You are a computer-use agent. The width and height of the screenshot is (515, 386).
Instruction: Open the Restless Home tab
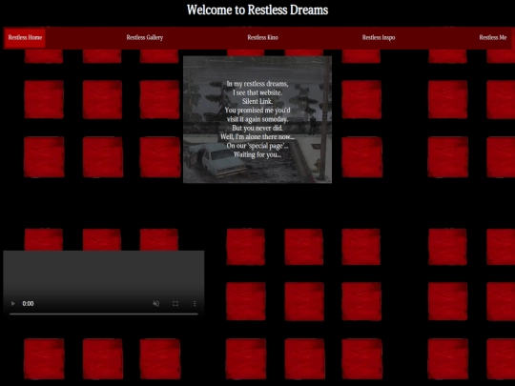tap(25, 38)
